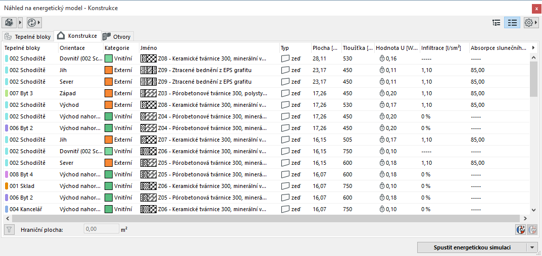Click the 3D model view icon

pyautogui.click(x=9, y=23)
